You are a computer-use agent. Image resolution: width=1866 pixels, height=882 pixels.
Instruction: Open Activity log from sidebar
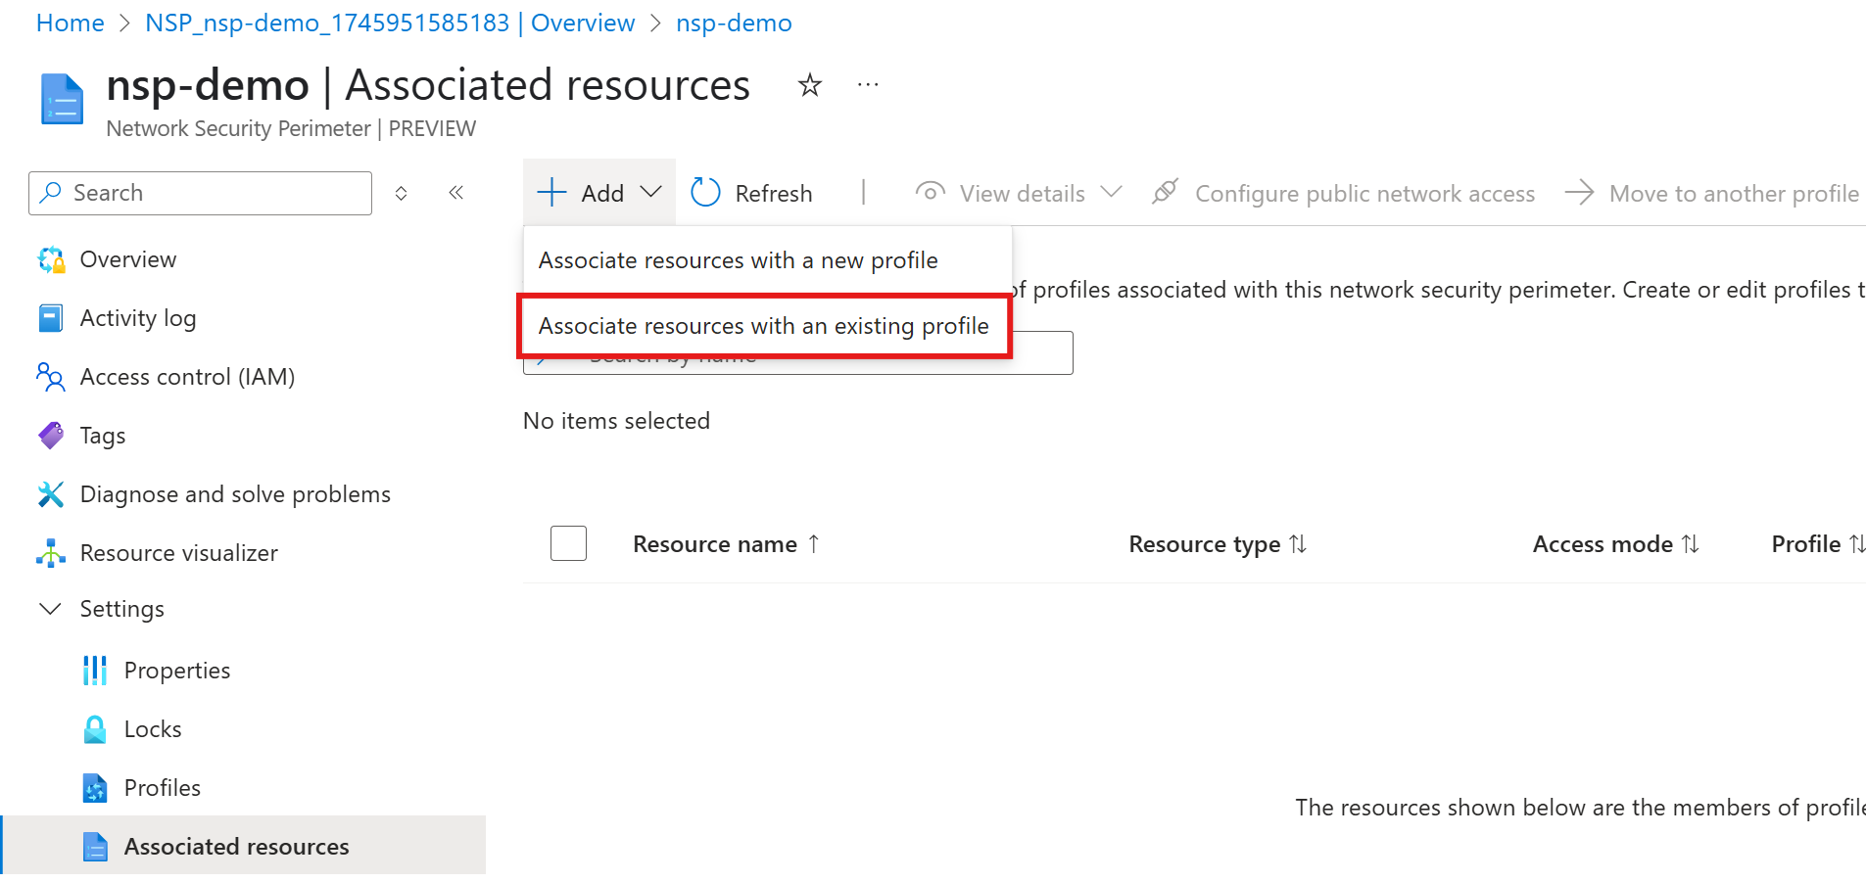tap(138, 318)
